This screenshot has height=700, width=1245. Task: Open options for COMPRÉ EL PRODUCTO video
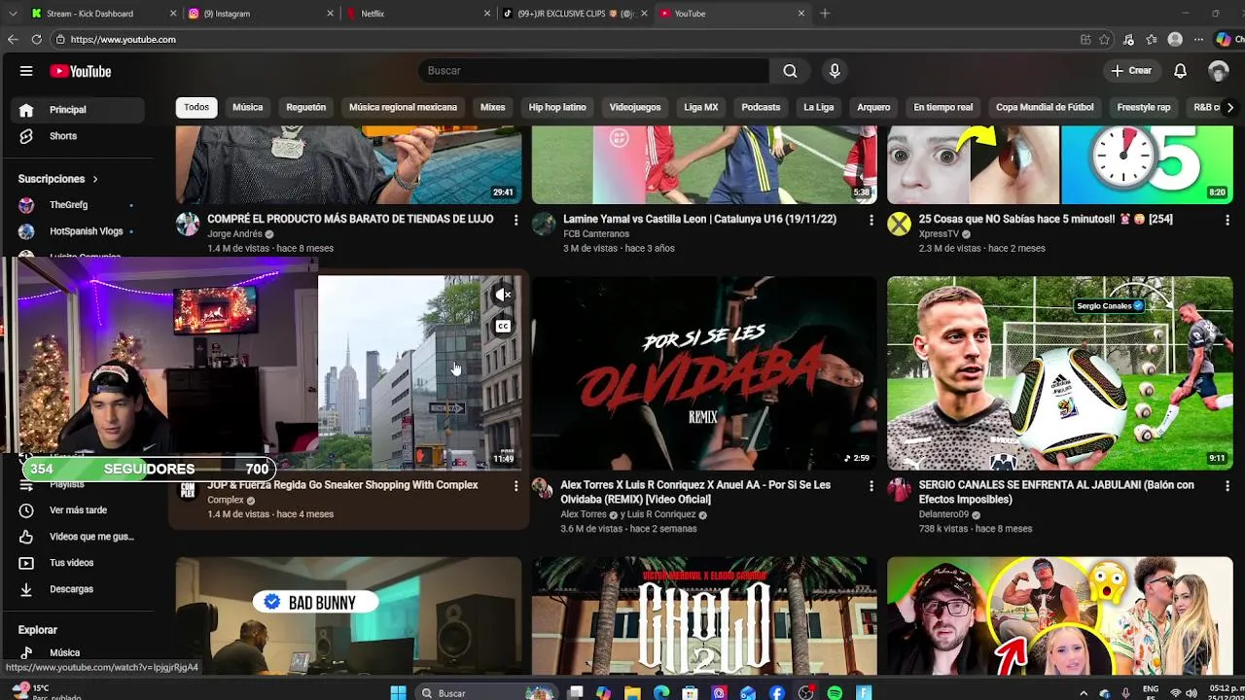516,220
